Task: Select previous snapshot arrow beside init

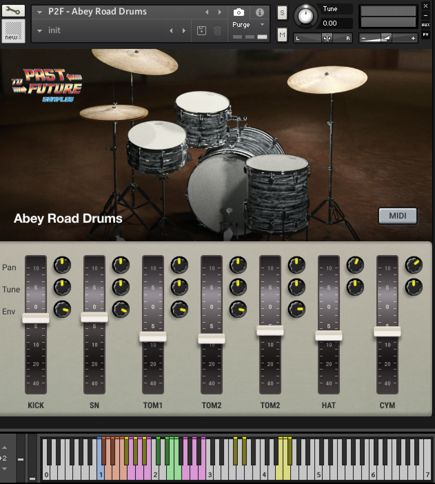Action: tap(171, 31)
